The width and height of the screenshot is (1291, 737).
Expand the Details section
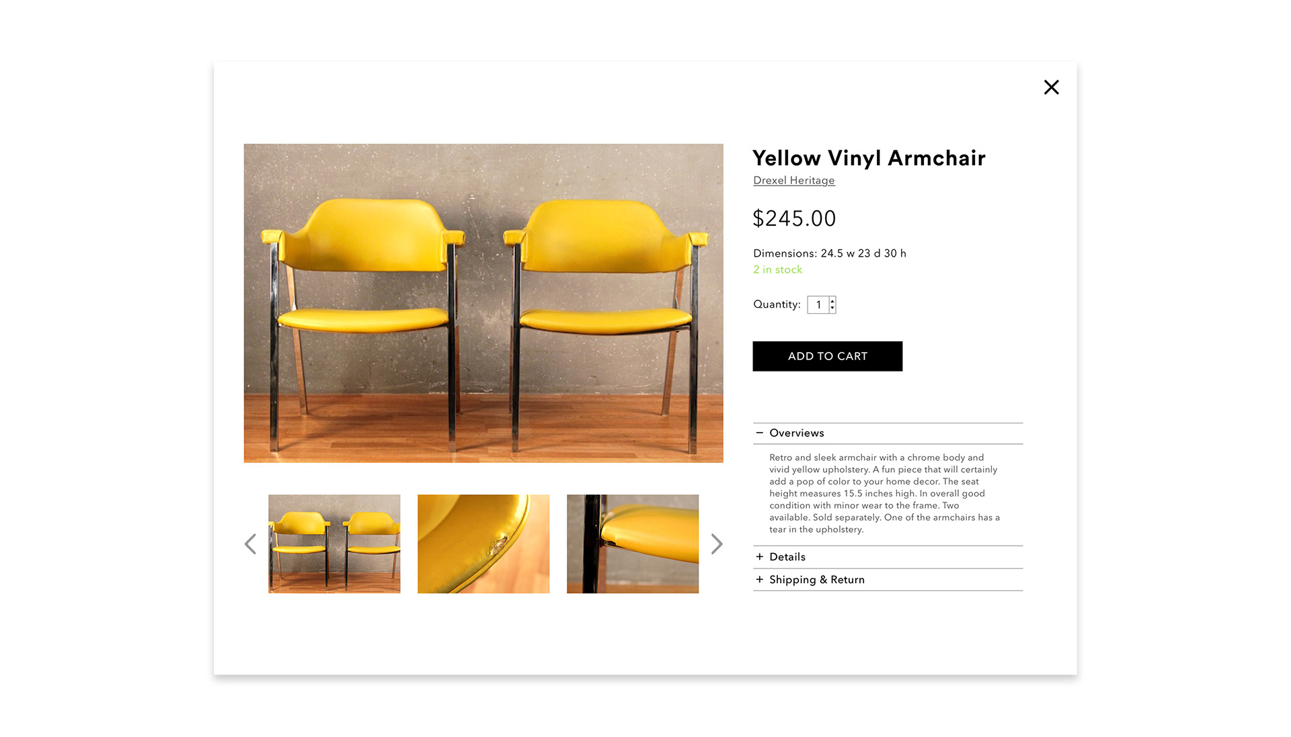click(888, 557)
